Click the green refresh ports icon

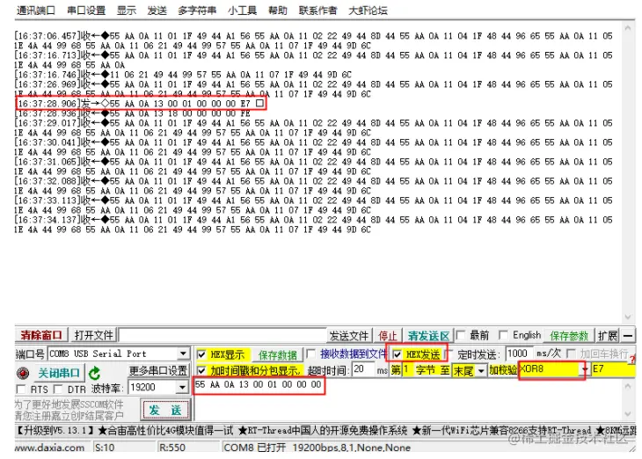pos(95,373)
